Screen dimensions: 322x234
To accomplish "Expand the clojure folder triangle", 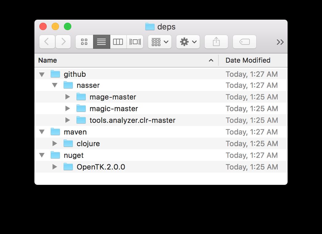I will point(55,143).
